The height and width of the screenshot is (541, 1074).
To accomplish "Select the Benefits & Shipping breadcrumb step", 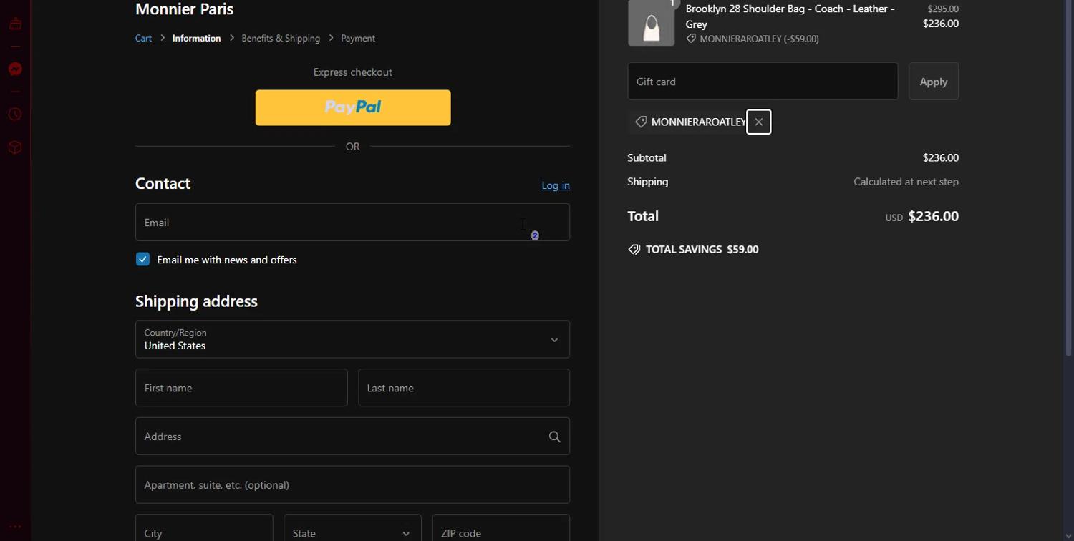I will (281, 38).
